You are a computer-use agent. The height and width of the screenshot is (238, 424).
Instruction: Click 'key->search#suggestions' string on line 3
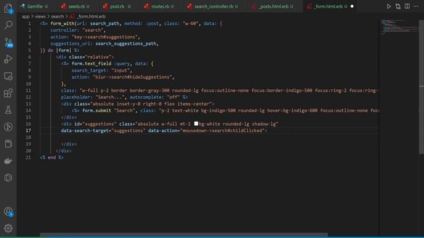pos(105,37)
